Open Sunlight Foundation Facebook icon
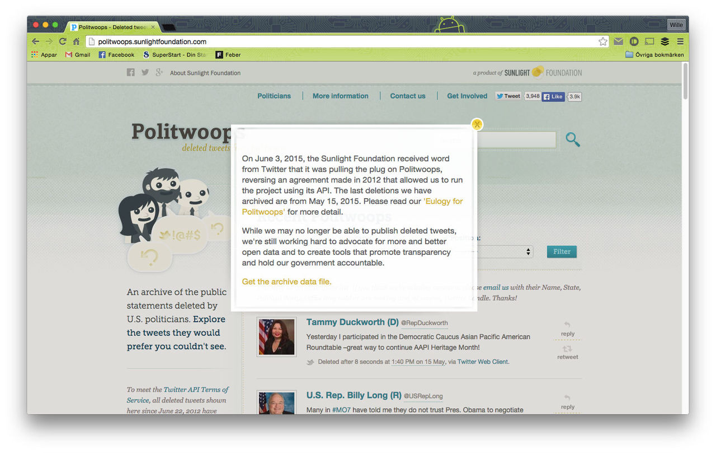The image size is (716, 453). pyautogui.click(x=130, y=73)
